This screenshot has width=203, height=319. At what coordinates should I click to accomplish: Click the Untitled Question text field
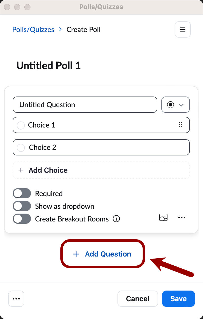tap(85, 105)
